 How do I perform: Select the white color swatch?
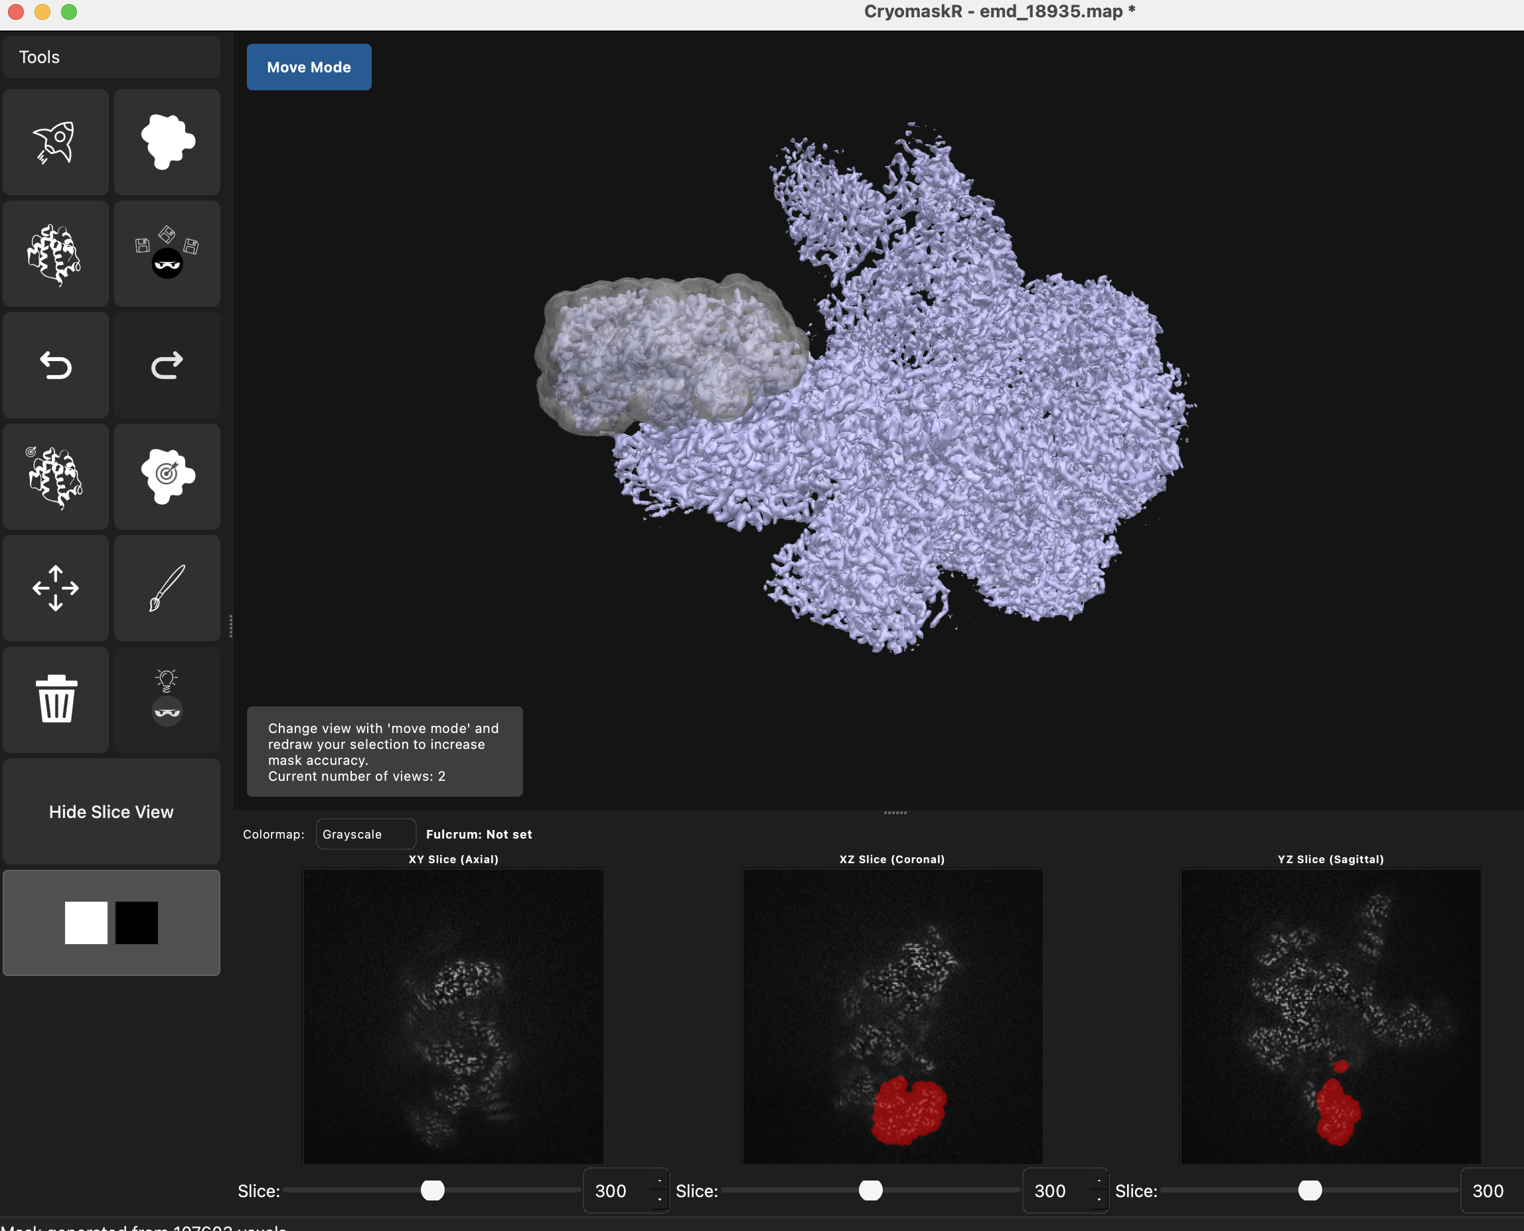(x=86, y=922)
